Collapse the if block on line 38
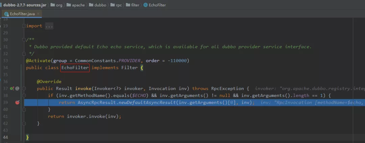Image resolution: width=365 pixels, height=143 pixels. 24,95
